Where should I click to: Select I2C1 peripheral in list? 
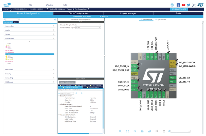pos(9,45)
